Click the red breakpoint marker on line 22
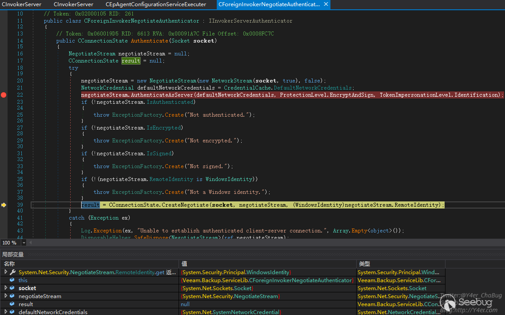 4,95
